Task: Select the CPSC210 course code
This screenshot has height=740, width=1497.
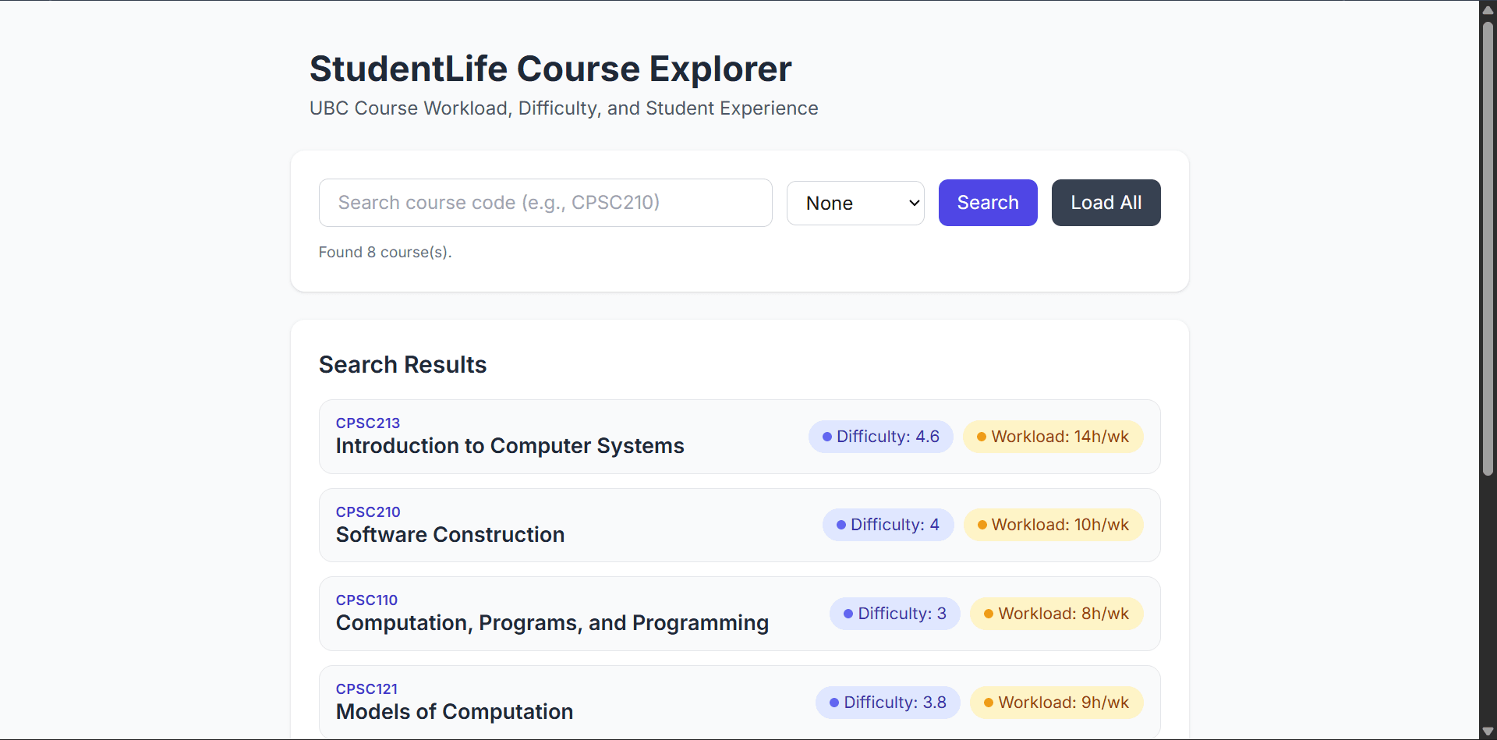Action: coord(368,512)
